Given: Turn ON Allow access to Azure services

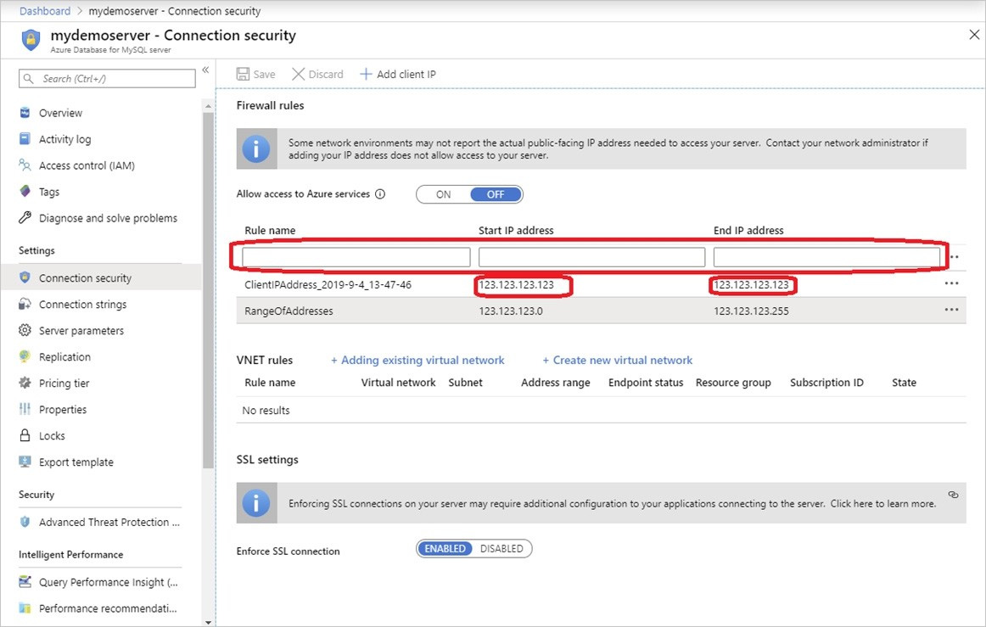Looking at the screenshot, I should [443, 194].
